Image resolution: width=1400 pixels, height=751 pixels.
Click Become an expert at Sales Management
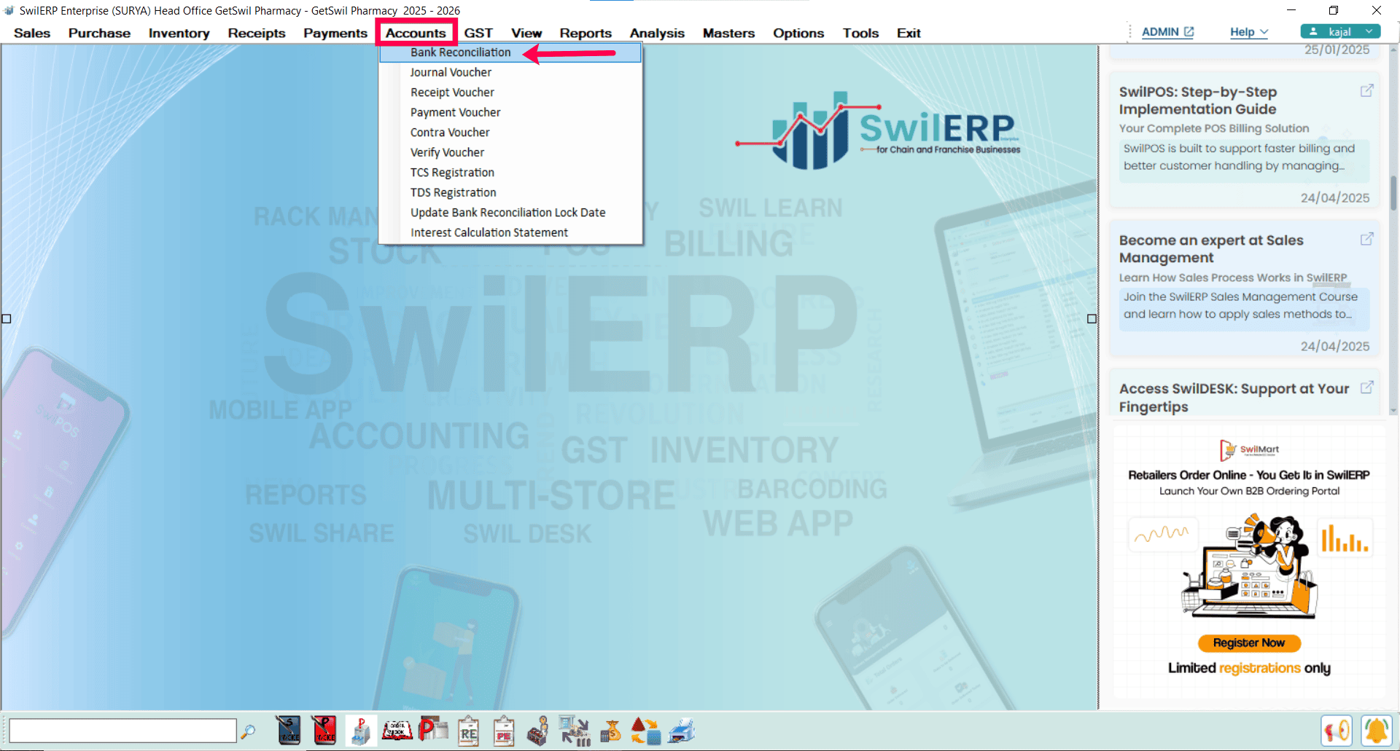[x=1211, y=249]
